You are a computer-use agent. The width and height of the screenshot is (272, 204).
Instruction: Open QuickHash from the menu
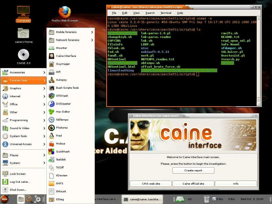[x=71, y=151]
